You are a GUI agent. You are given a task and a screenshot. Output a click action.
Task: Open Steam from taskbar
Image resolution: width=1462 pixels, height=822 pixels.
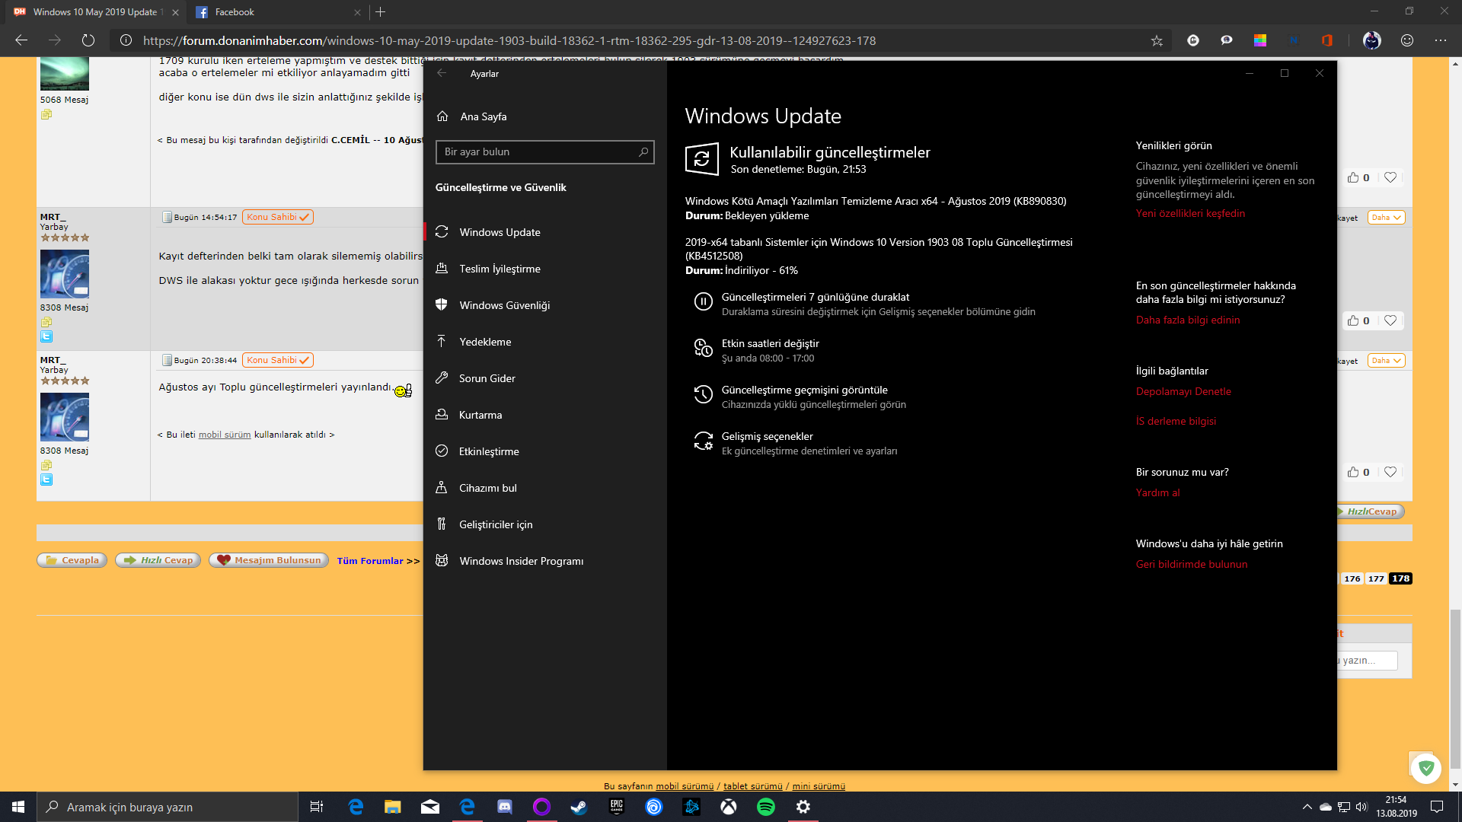click(x=579, y=807)
